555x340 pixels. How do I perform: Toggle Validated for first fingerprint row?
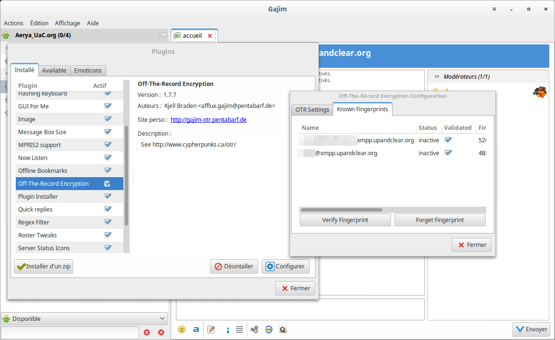tap(448, 140)
